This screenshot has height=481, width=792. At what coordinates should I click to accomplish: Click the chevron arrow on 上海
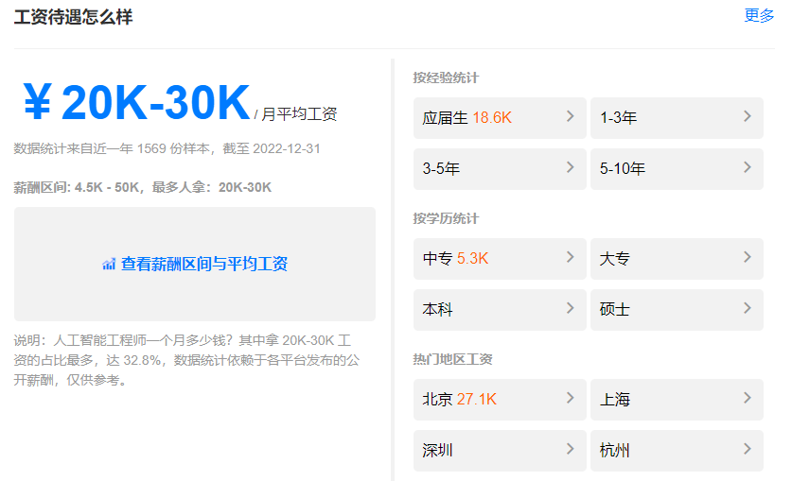[x=748, y=398]
